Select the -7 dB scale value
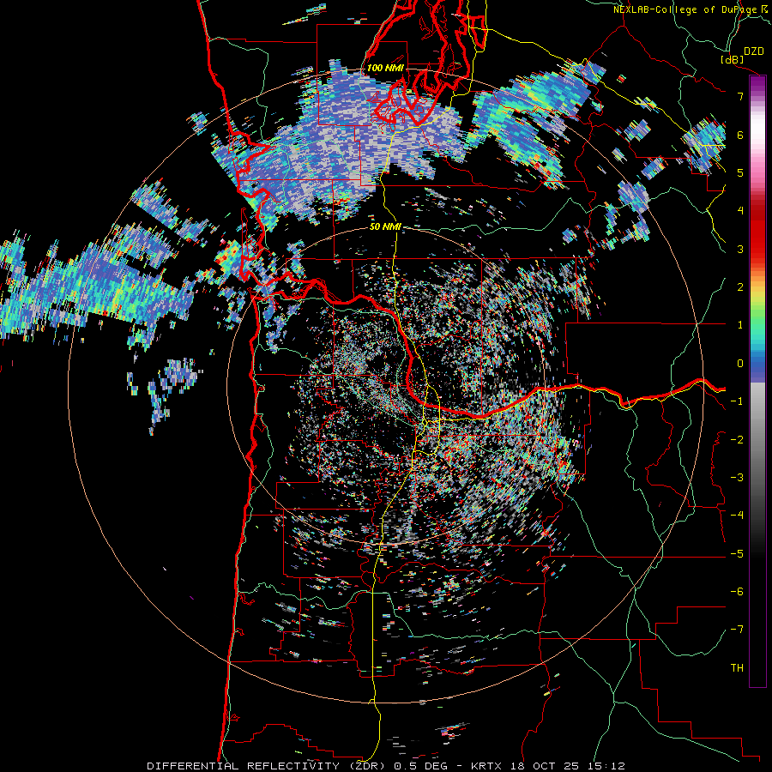The image size is (772, 772). pos(737,629)
